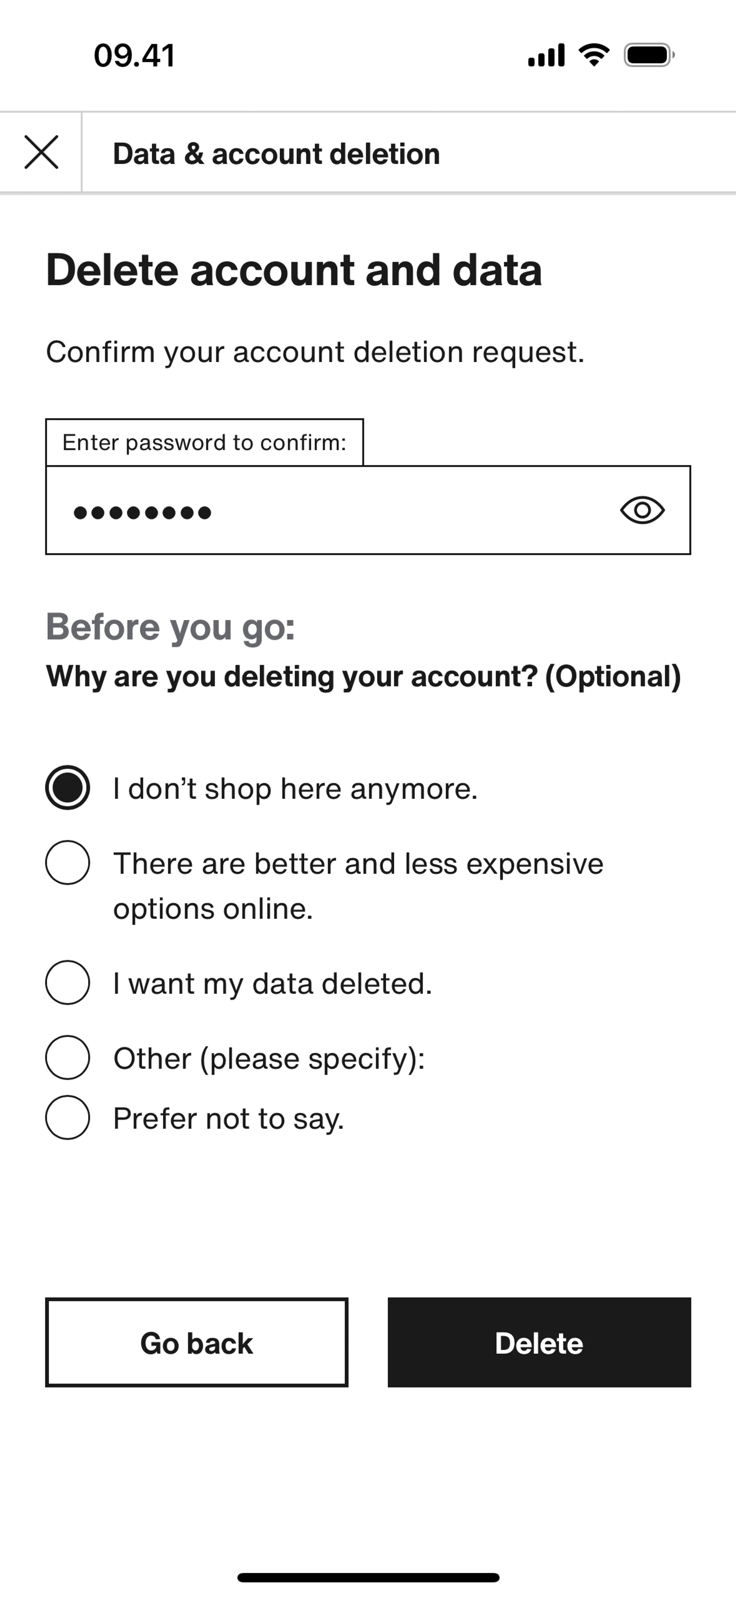The width and height of the screenshot is (736, 1597).
Task: Tap the battery indicator icon
Action: 649,55
